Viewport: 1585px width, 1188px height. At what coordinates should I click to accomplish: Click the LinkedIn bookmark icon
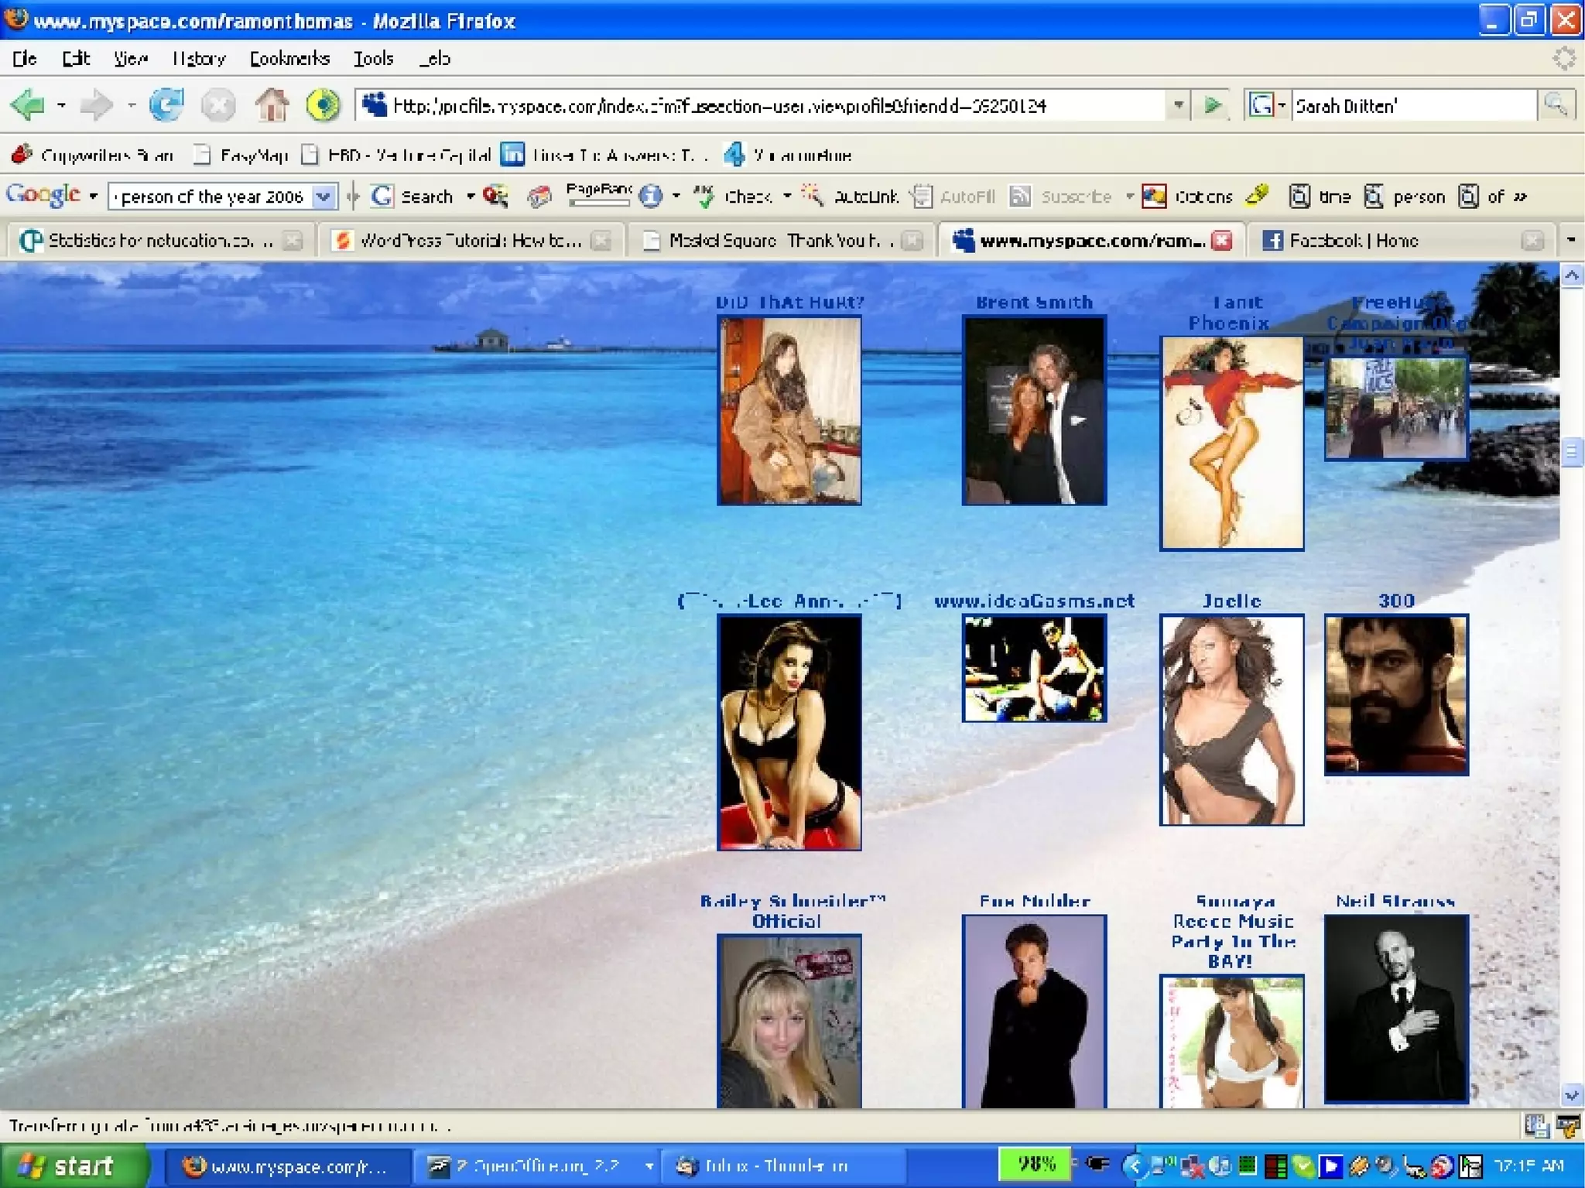[x=512, y=155]
